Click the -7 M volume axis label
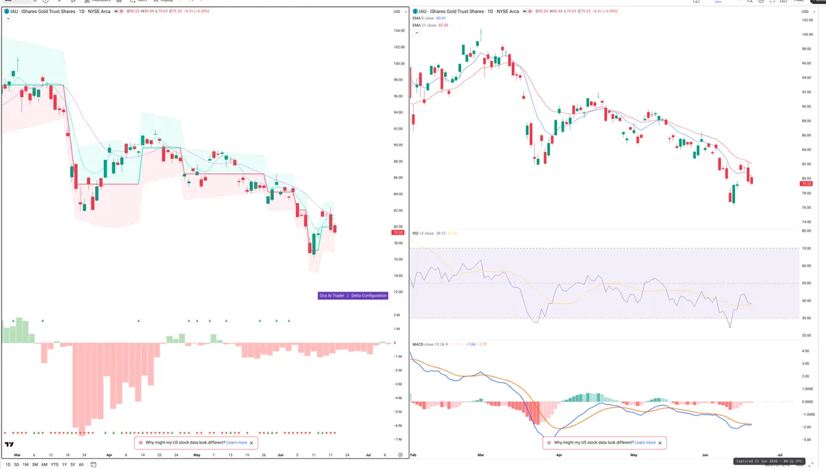Image resolution: width=826 pixels, height=469 pixels. [x=397, y=439]
